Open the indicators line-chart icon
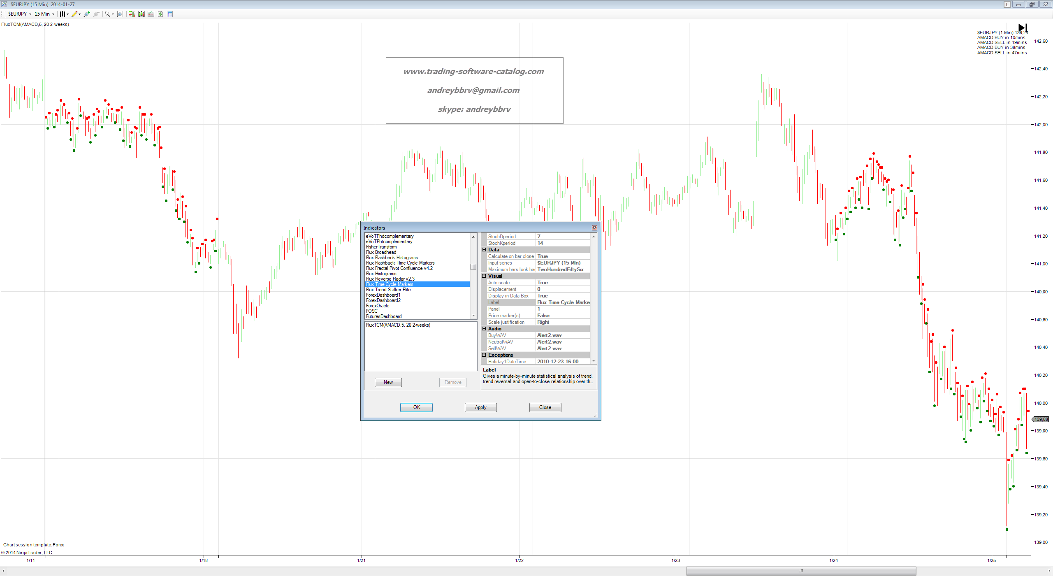The image size is (1053, 576). point(151,14)
